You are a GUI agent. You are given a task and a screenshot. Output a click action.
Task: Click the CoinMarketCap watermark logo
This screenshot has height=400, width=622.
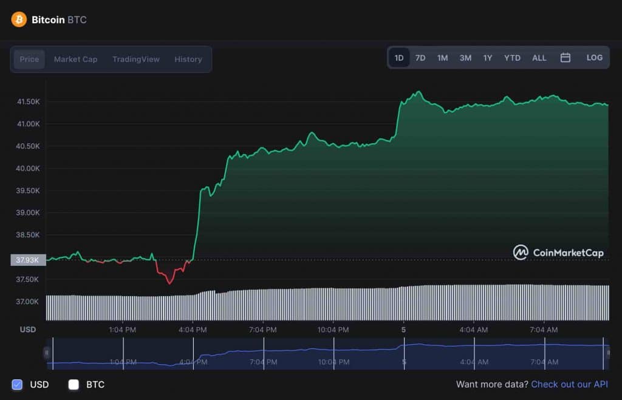click(x=558, y=253)
